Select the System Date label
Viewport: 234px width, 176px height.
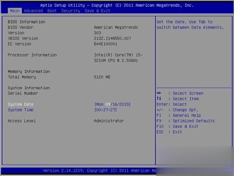(21, 104)
